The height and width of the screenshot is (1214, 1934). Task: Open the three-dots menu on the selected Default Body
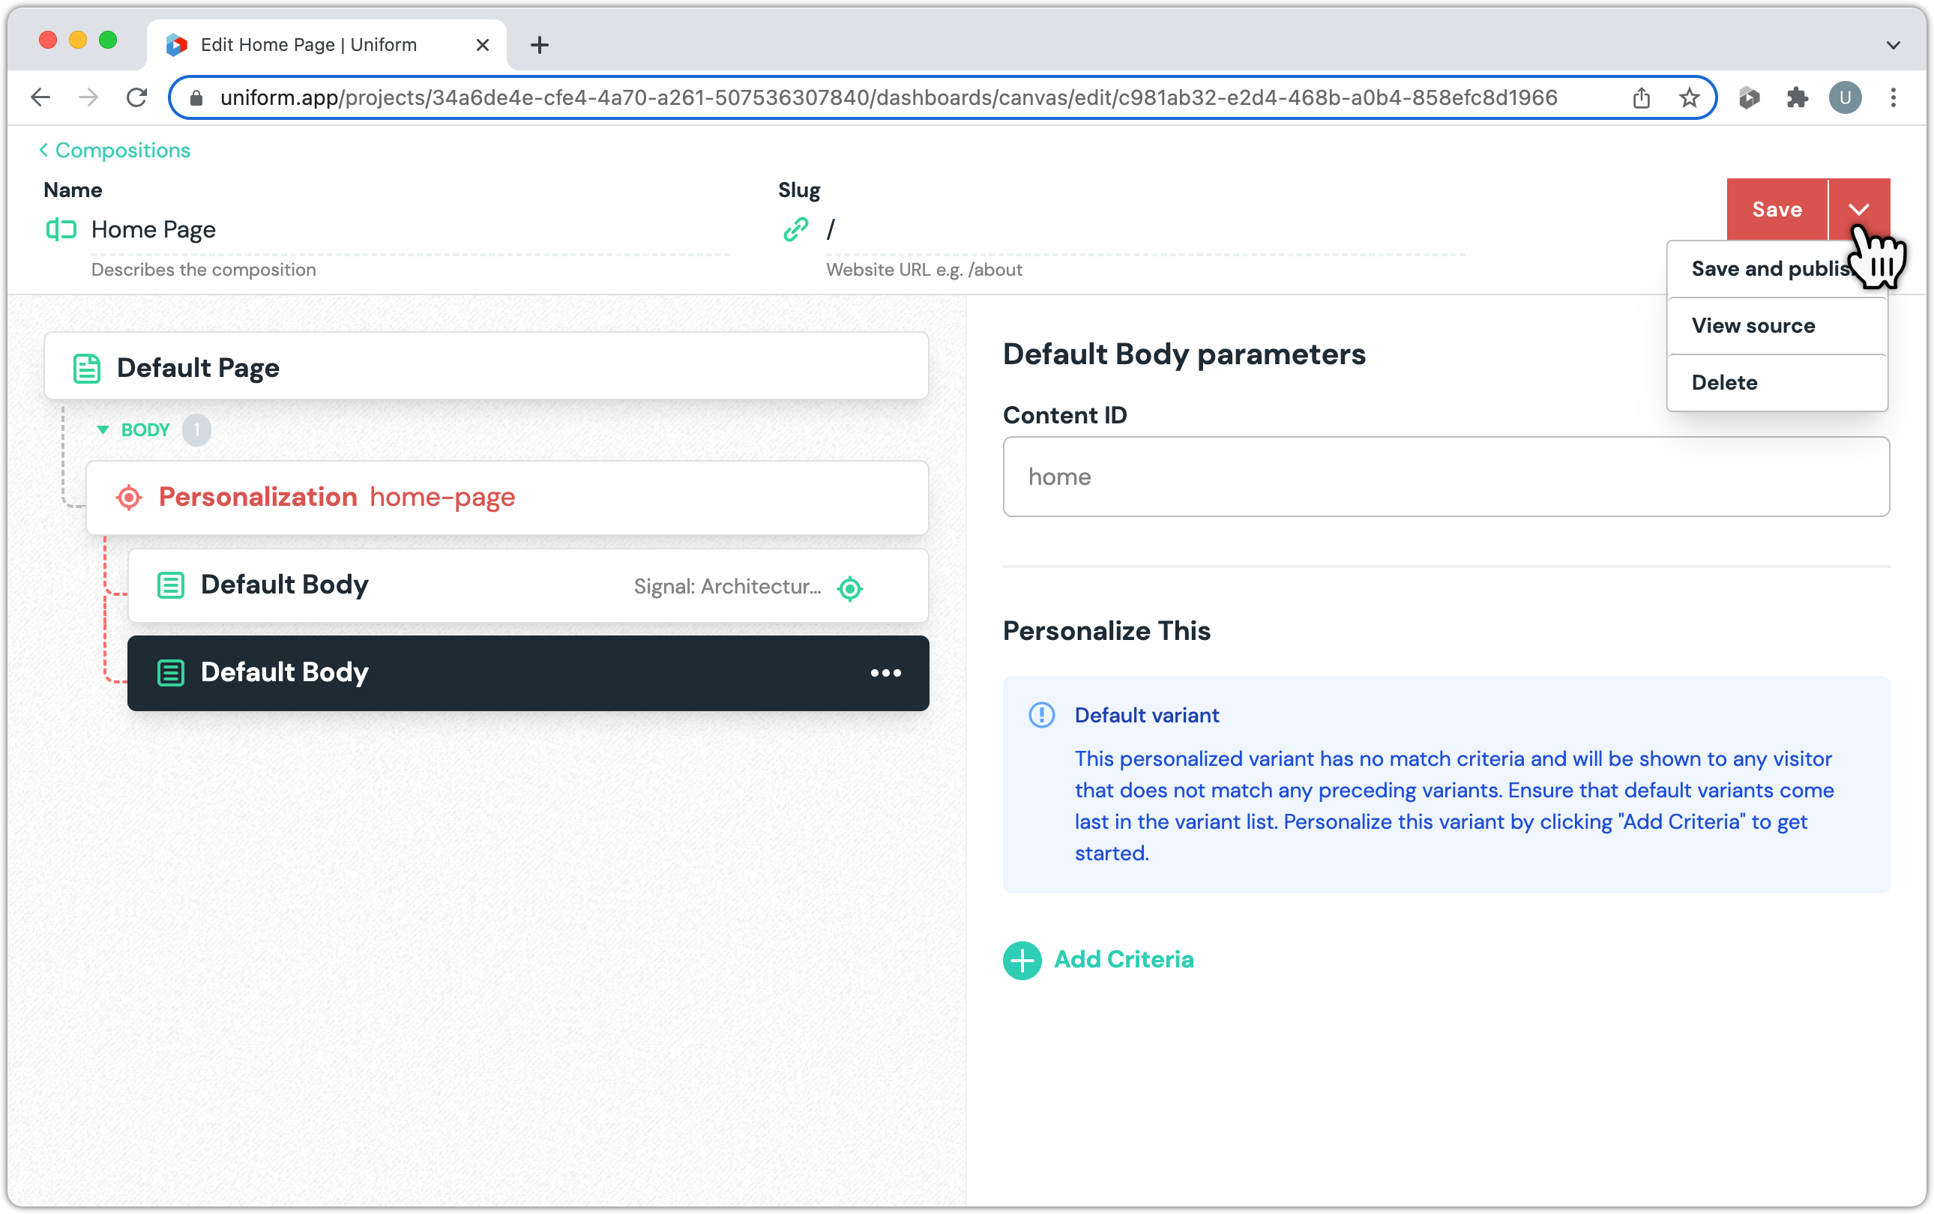pyautogui.click(x=885, y=673)
